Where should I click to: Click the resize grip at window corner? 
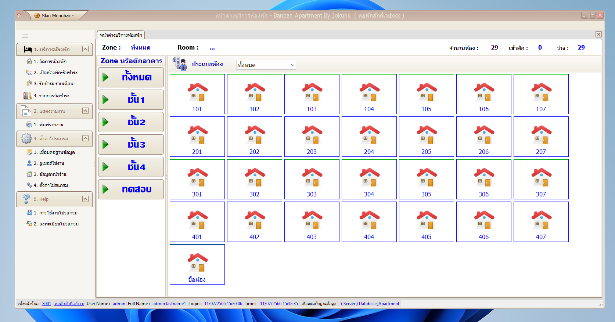point(601,304)
